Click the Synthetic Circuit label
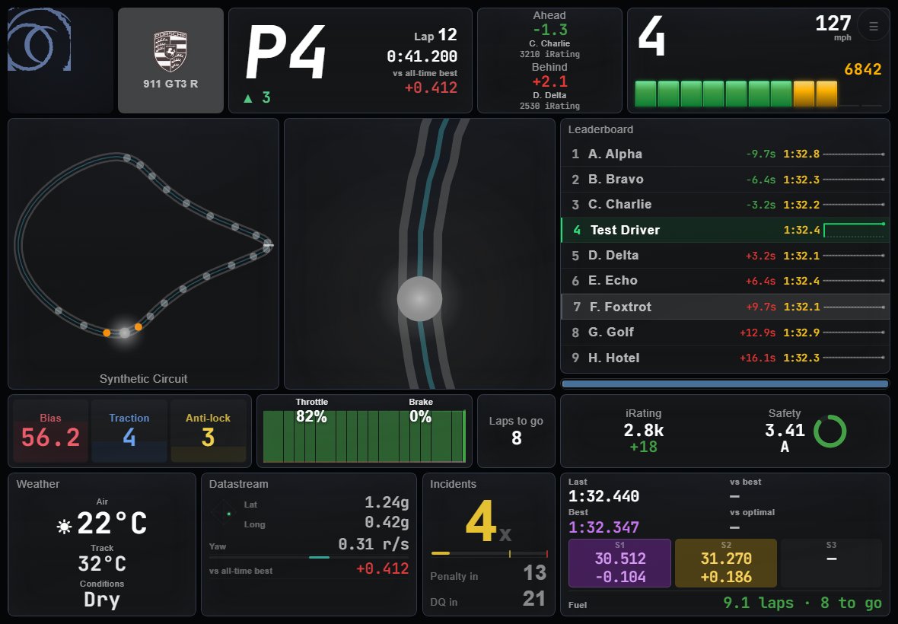 (x=143, y=378)
